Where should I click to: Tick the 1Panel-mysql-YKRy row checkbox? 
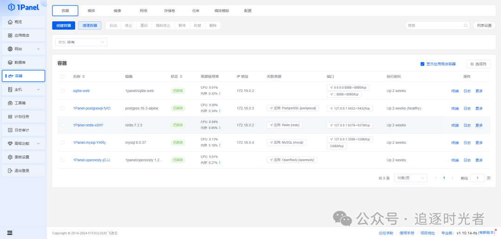(x=62, y=142)
